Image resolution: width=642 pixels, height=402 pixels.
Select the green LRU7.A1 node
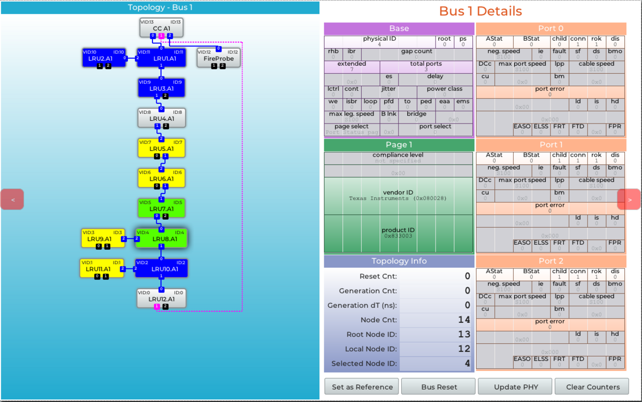point(162,208)
